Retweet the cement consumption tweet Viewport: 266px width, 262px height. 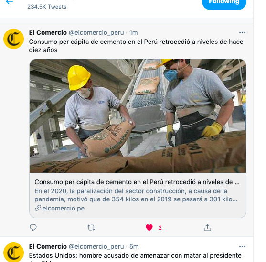tap(91, 228)
